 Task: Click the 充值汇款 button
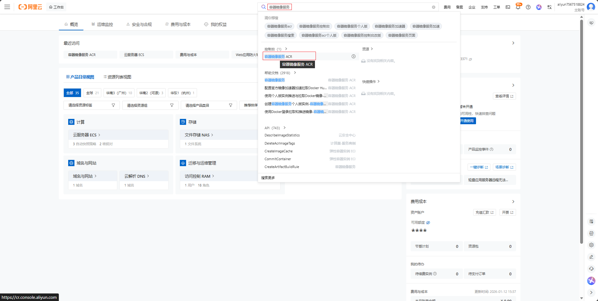click(484, 212)
